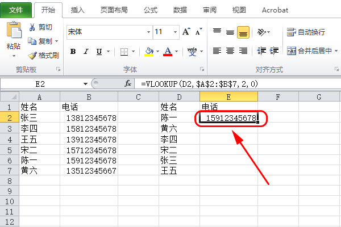
Task: Click the 自动换行 wrap text button
Action: click(306, 32)
